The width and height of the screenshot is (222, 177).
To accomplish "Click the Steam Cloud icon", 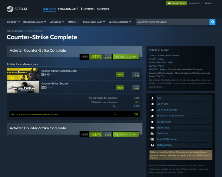I will point(152,128).
